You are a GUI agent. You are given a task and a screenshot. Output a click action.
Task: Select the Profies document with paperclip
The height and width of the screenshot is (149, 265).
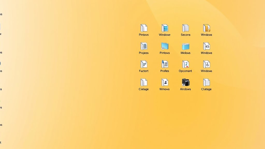pos(165,64)
